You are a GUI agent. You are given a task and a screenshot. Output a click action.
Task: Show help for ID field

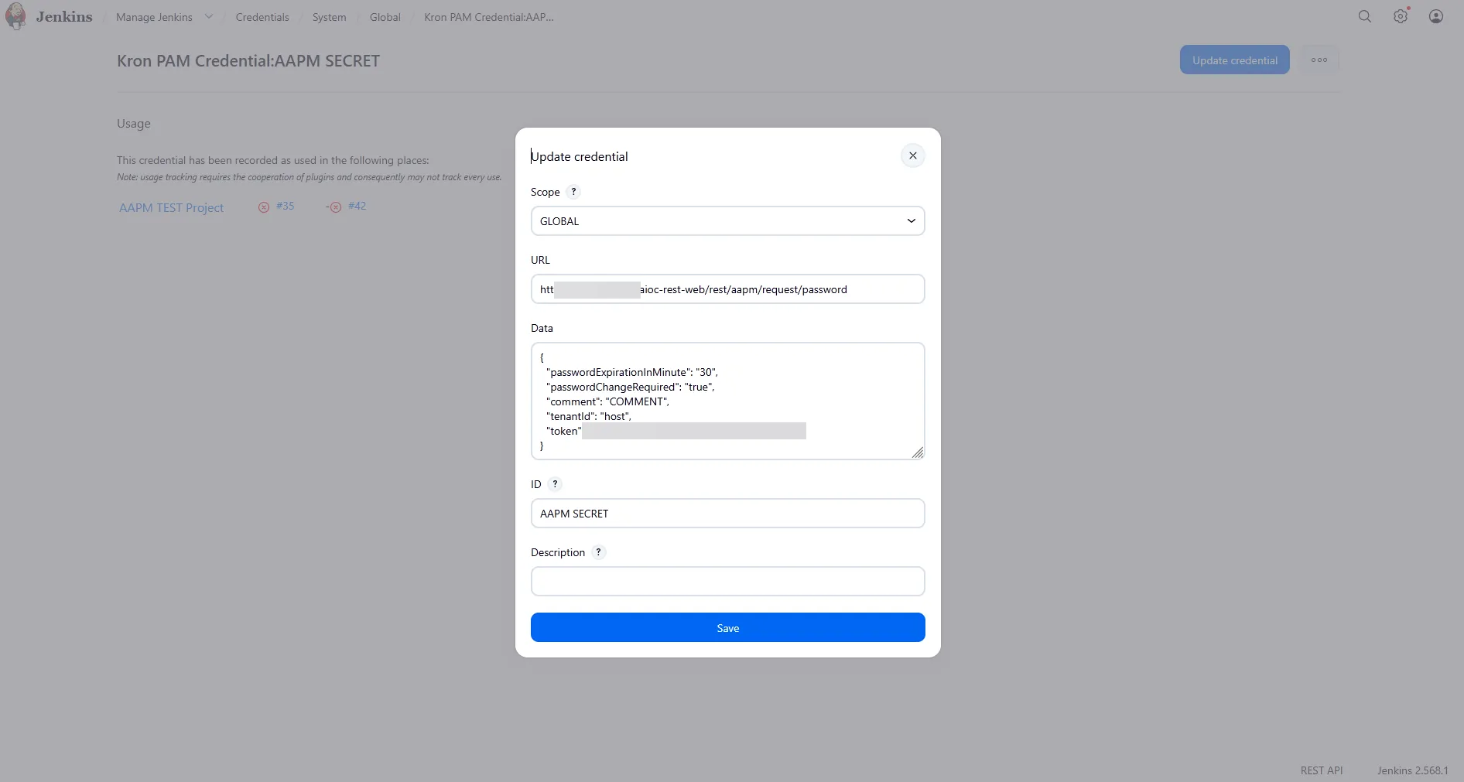click(x=555, y=484)
